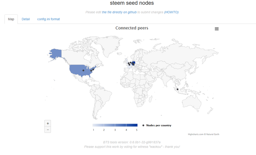The image size is (256, 155).
Task: Zoom out with the map minus button
Action: 48,130
